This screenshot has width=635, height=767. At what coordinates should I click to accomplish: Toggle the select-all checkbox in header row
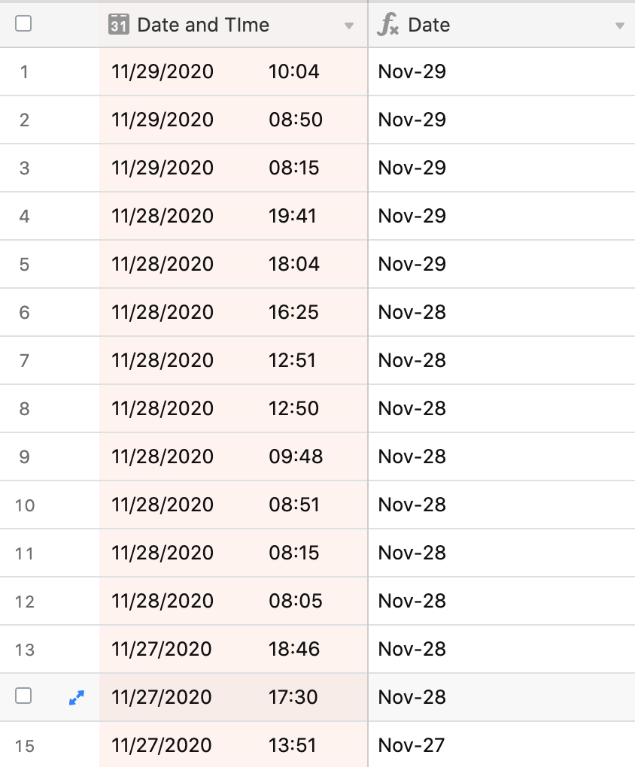[x=23, y=23]
